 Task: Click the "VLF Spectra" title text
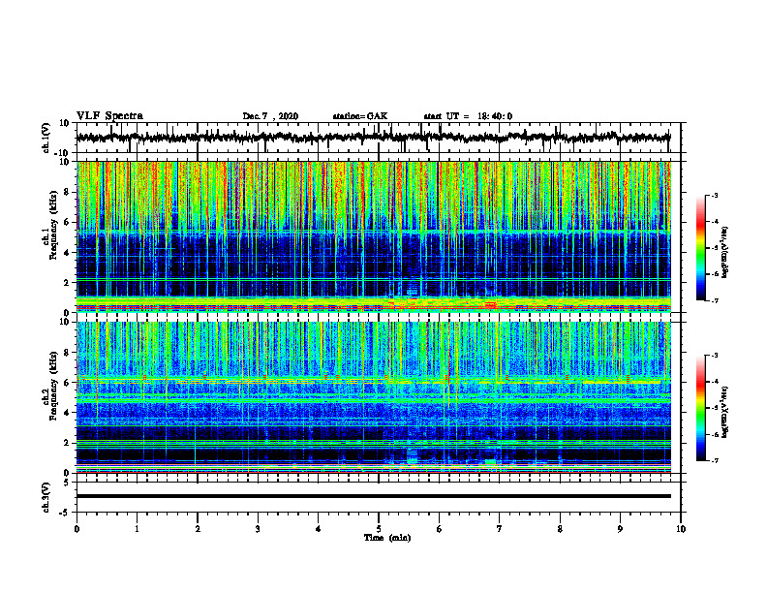pyautogui.click(x=109, y=116)
